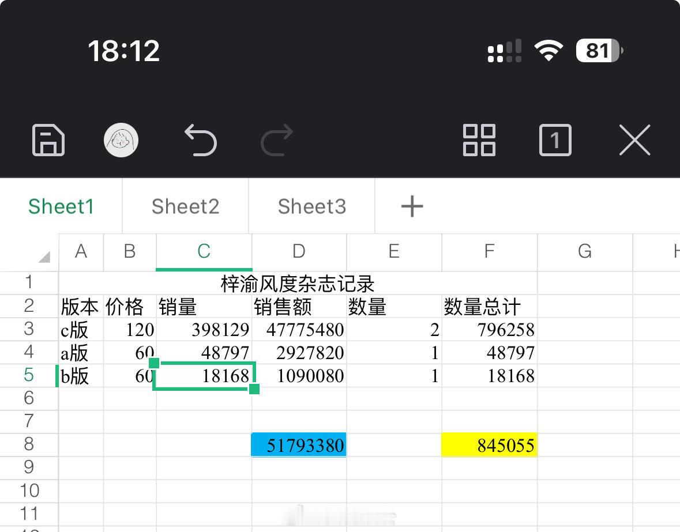Select column F header
This screenshot has height=532, width=680.
tap(490, 251)
